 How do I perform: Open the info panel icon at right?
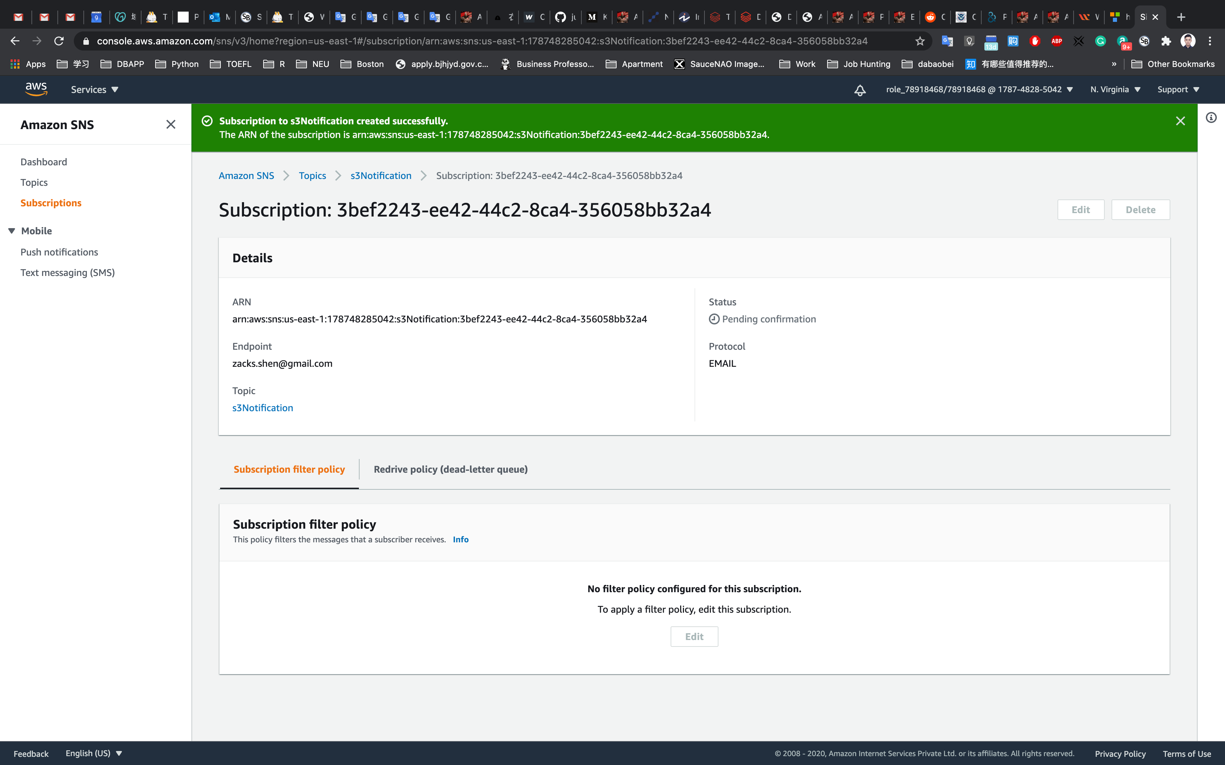click(1211, 118)
